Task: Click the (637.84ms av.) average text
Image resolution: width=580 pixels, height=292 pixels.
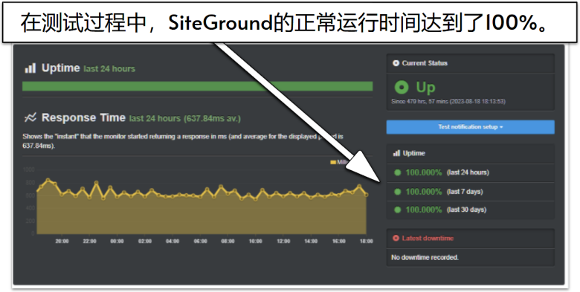Action: [212, 119]
